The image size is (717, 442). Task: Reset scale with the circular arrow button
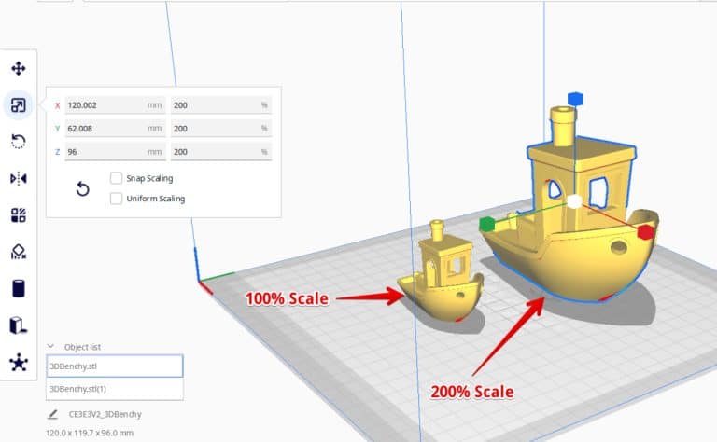click(x=82, y=189)
